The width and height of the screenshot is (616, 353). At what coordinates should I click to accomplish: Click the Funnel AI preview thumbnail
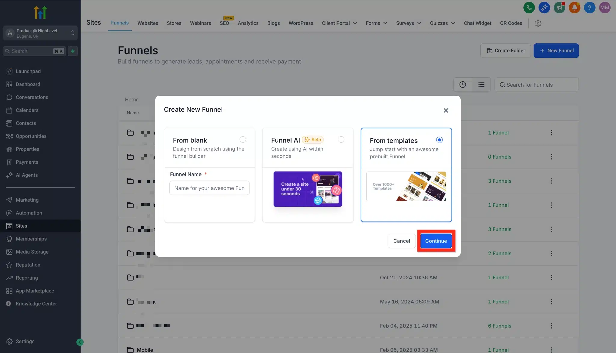pos(308,189)
